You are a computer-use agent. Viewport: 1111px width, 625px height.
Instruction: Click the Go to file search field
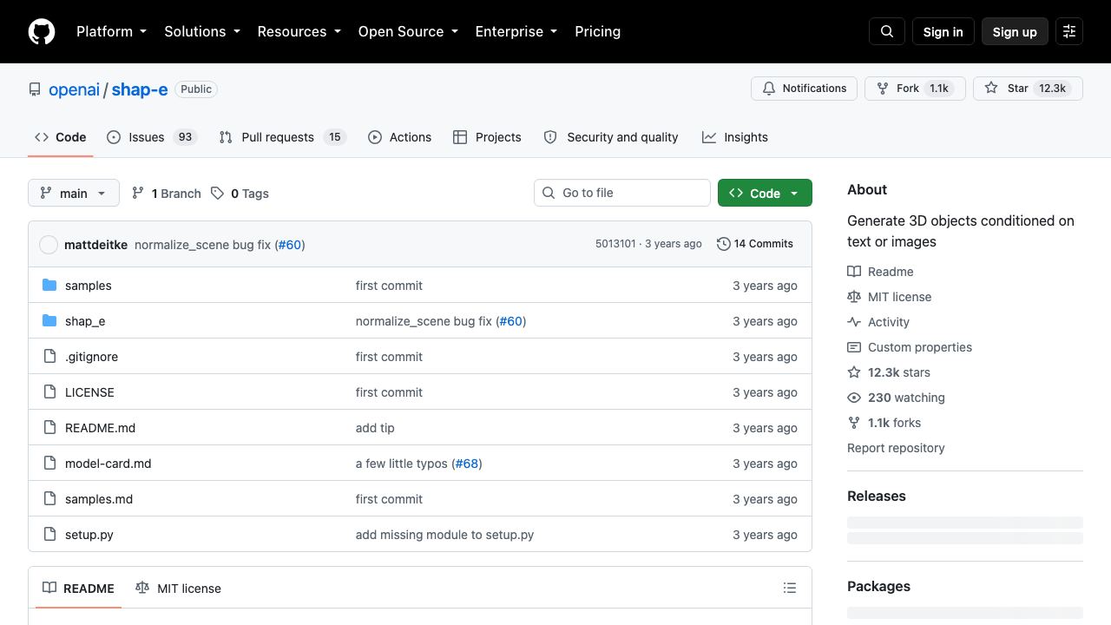point(622,193)
